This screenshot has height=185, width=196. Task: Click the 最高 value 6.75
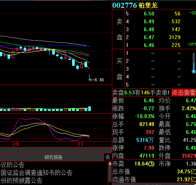[191, 124]
